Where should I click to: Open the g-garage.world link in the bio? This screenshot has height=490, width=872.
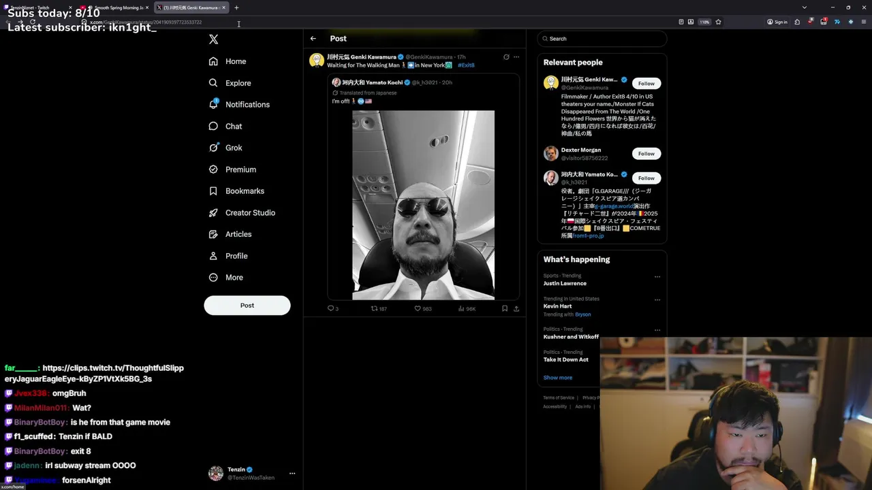tap(614, 206)
